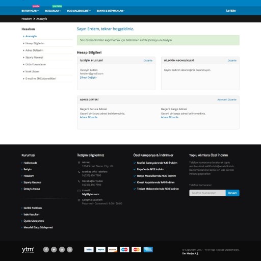Open the Instagram social icon
This screenshot has width=261, height=261.
click(70, 249)
